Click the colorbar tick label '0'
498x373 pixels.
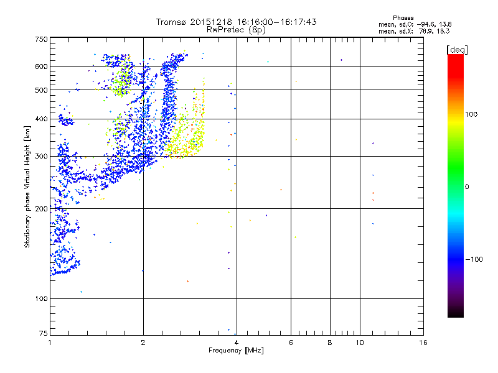coord(467,187)
